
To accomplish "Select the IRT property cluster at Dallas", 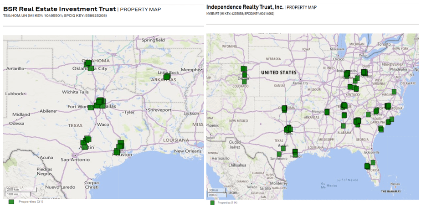I will pyautogui.click(x=288, y=129).
